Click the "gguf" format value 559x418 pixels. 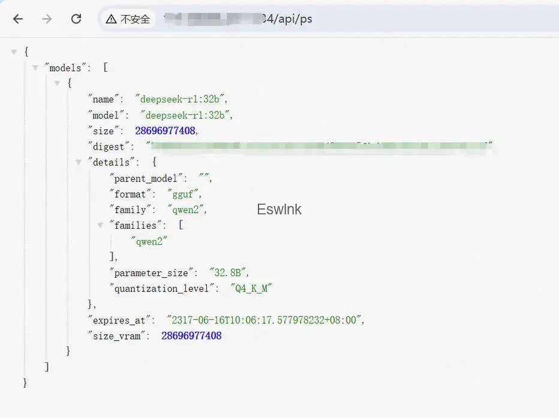[x=184, y=194]
